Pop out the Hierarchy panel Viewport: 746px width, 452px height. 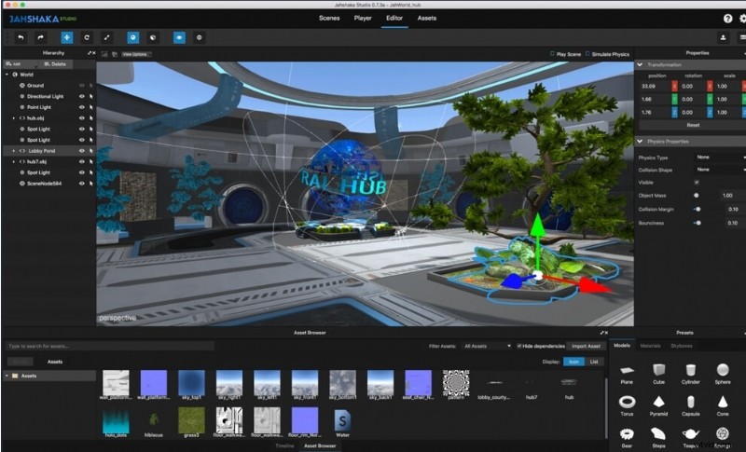90,53
